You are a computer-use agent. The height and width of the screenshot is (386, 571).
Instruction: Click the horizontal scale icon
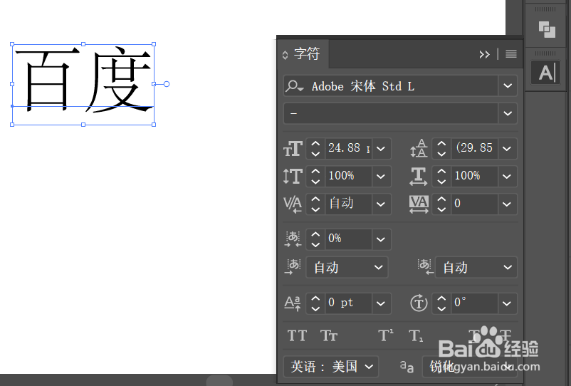(419, 176)
